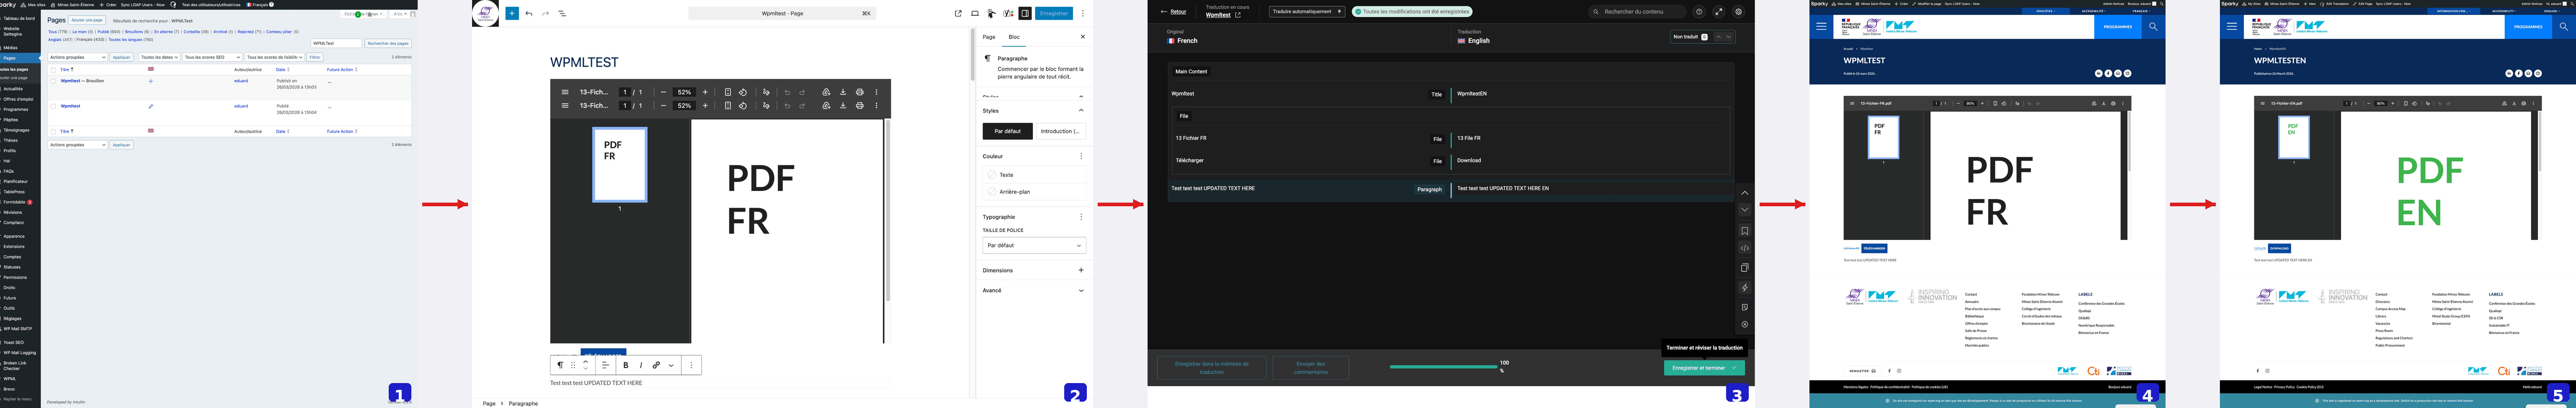Click the lightning bolt icon in translation sidebar
The width and height of the screenshot is (2576, 408).
pos(1744,288)
